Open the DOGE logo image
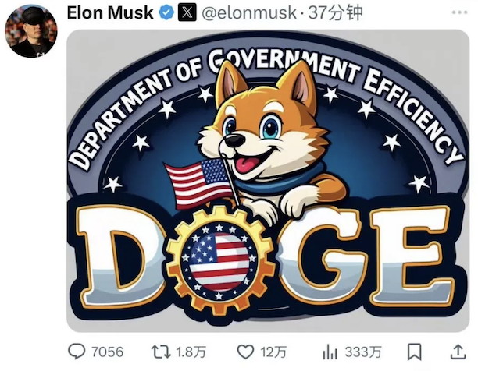478x371 pixels. (268, 181)
